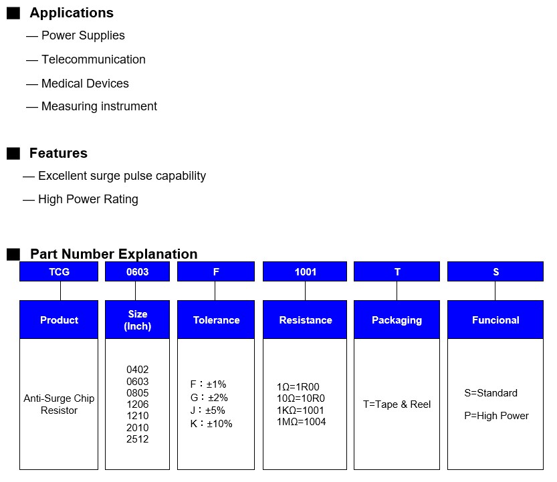Click the blue S code box
557x482 pixels.
(x=495, y=272)
